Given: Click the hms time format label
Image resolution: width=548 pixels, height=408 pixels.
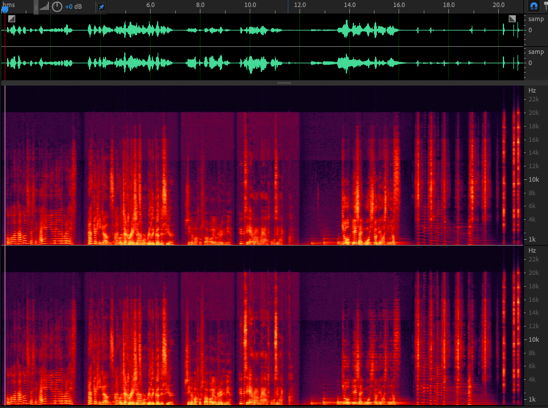Looking at the screenshot, I should click(9, 4).
